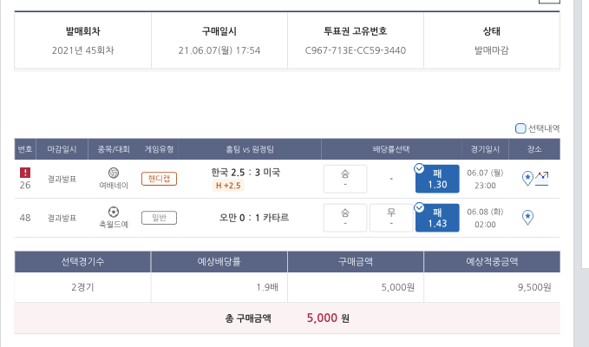Click the 일반 game type tag

coord(159,217)
